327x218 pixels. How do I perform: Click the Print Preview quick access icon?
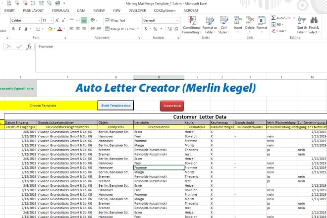click(x=9, y=3)
